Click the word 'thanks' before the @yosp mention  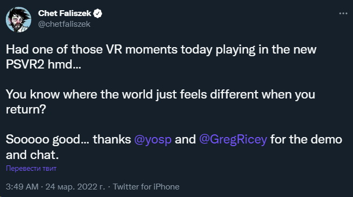point(112,139)
